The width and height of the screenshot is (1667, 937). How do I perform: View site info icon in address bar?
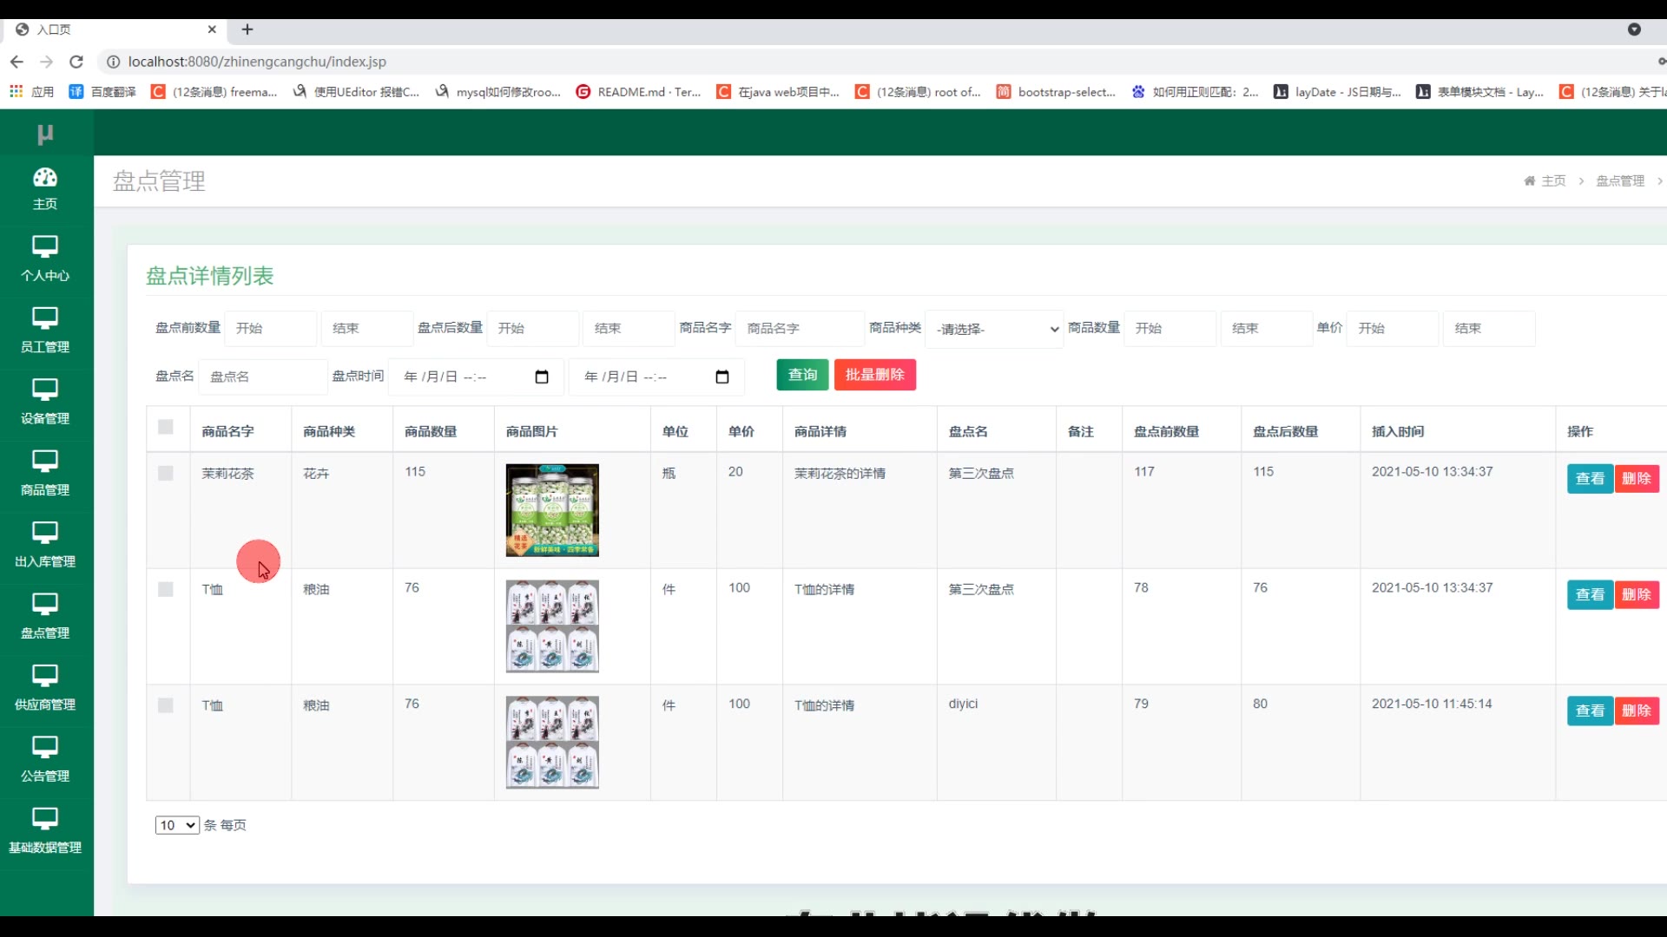pos(113,62)
